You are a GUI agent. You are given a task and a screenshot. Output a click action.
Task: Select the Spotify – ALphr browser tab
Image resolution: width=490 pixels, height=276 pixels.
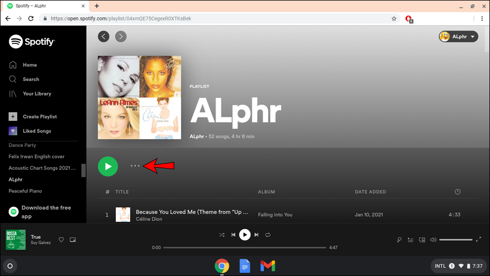coord(44,6)
